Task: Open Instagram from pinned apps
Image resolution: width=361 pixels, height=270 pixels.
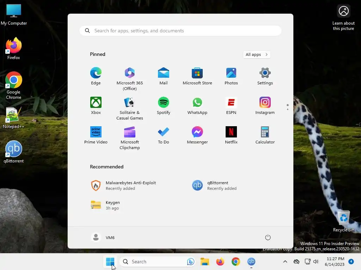Action: point(265,105)
